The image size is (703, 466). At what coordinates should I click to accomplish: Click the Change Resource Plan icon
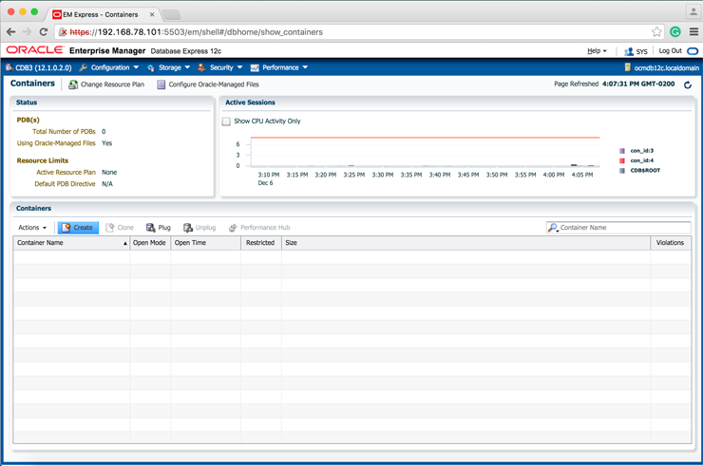point(73,84)
